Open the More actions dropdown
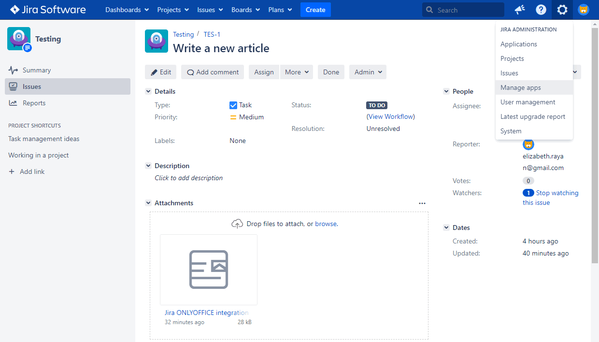The image size is (599, 342). coord(296,72)
